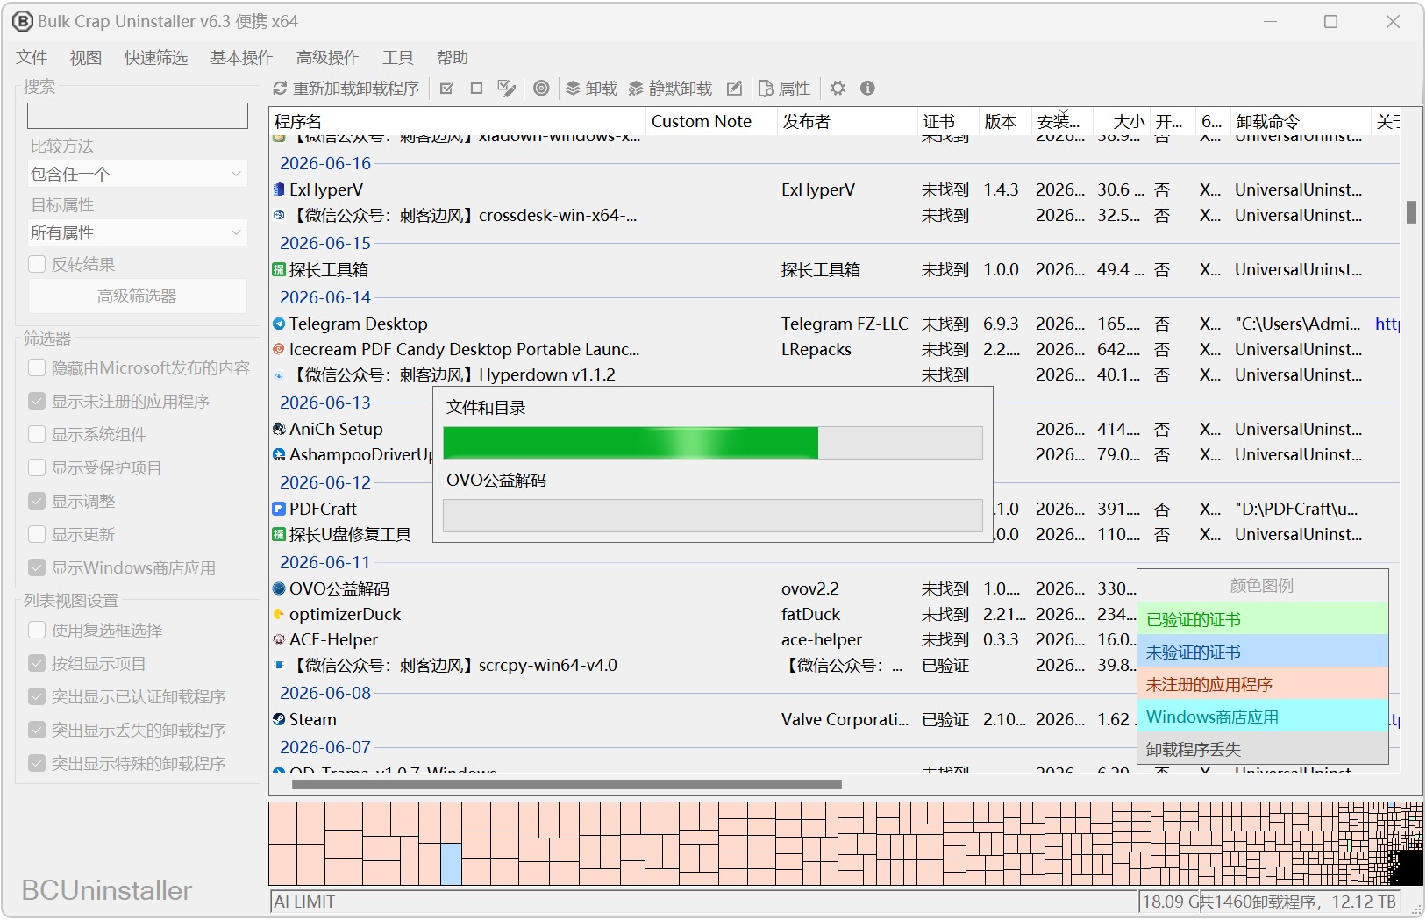Click the Bulk Crap Uninstaller title bar logo
This screenshot has width=1426, height=920.
(23, 21)
